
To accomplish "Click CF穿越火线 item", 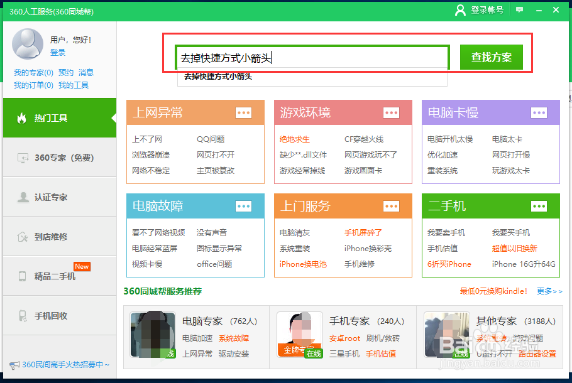I will [364, 139].
